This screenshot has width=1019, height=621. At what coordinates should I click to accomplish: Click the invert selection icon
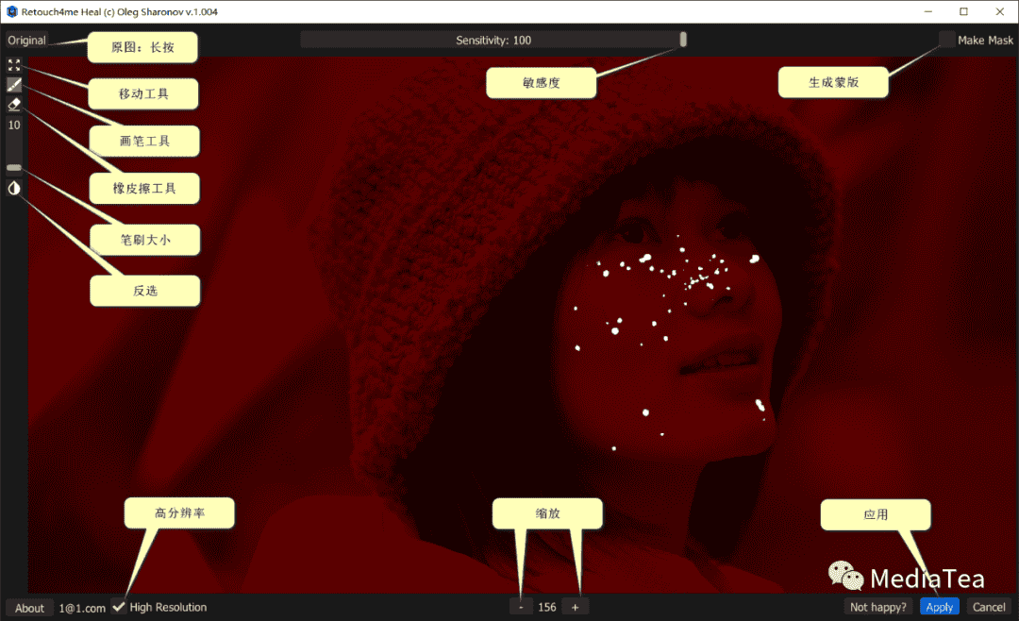click(13, 189)
